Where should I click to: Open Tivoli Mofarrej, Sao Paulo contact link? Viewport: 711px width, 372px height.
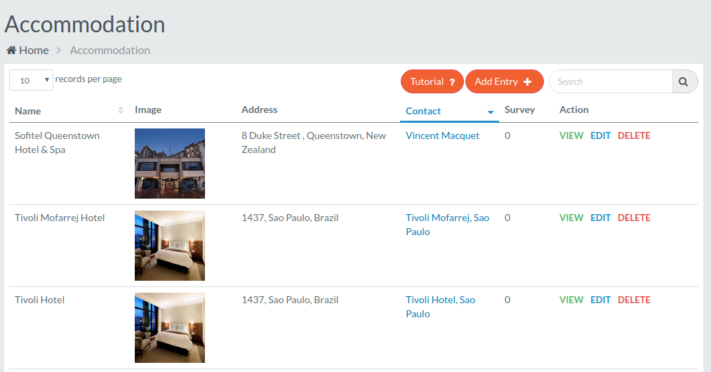447,225
